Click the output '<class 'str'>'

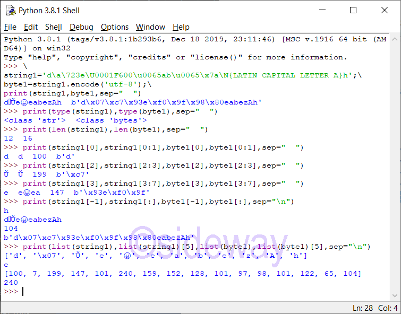[x=35, y=120]
